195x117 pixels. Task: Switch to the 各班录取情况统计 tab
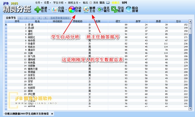tap(60, 18)
